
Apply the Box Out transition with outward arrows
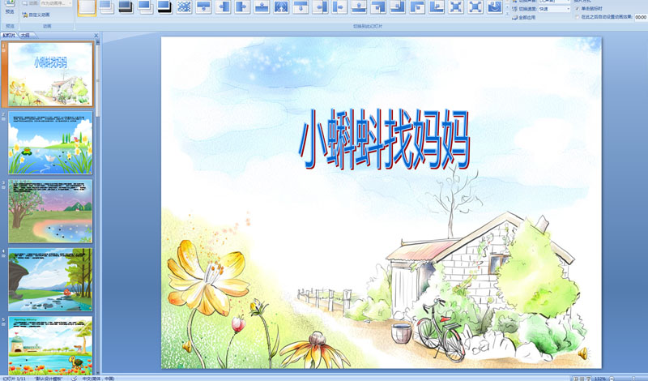(x=475, y=7)
